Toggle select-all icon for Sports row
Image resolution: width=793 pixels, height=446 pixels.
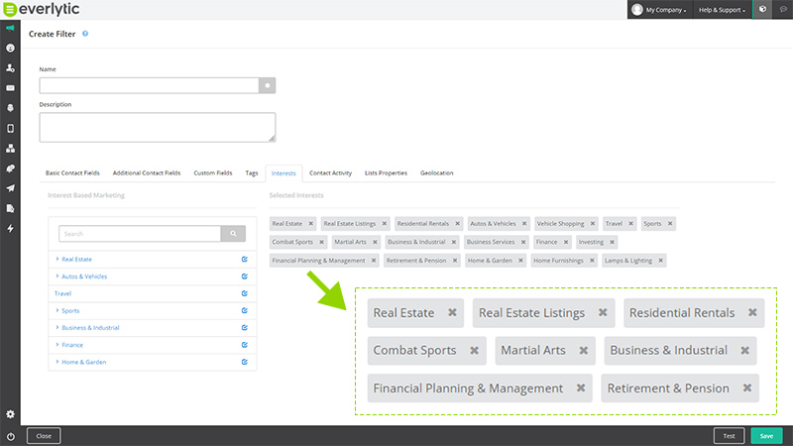pos(244,310)
